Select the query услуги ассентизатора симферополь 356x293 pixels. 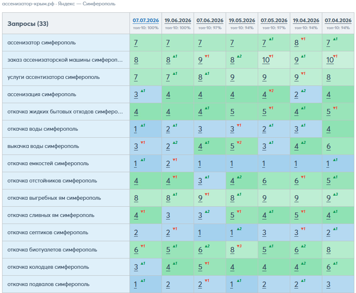click(53, 77)
